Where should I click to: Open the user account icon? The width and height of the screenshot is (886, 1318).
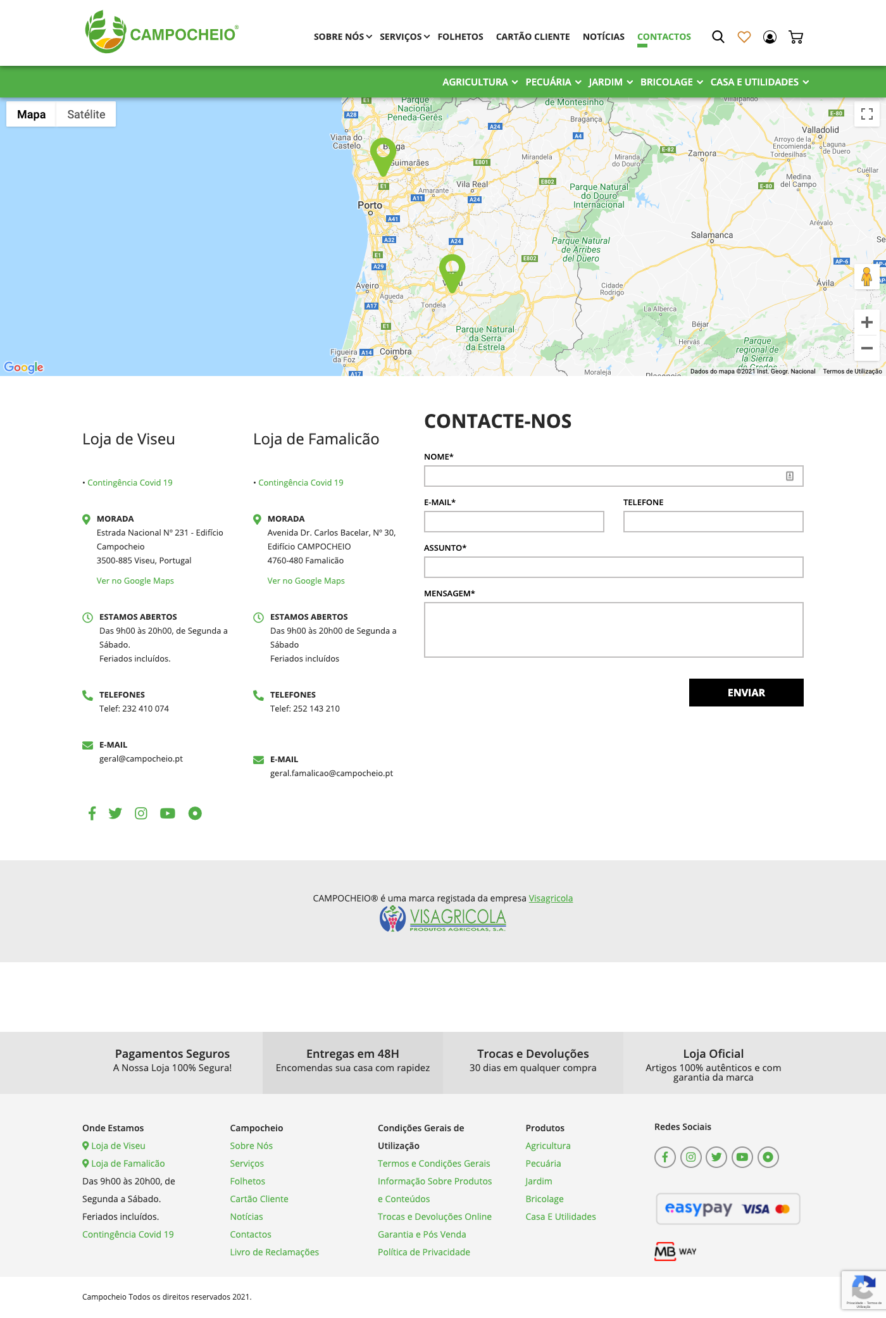(770, 37)
